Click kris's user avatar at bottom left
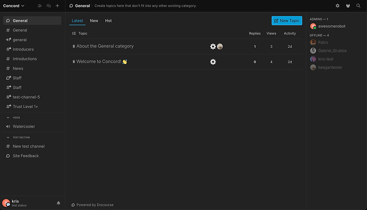This screenshot has width=367, height=210. click(x=6, y=203)
